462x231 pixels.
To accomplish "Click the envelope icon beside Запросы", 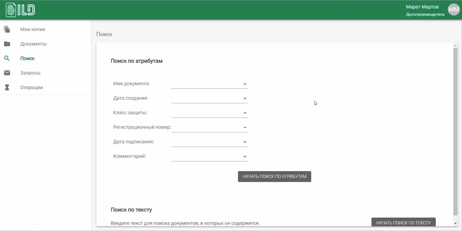I will tap(7, 73).
